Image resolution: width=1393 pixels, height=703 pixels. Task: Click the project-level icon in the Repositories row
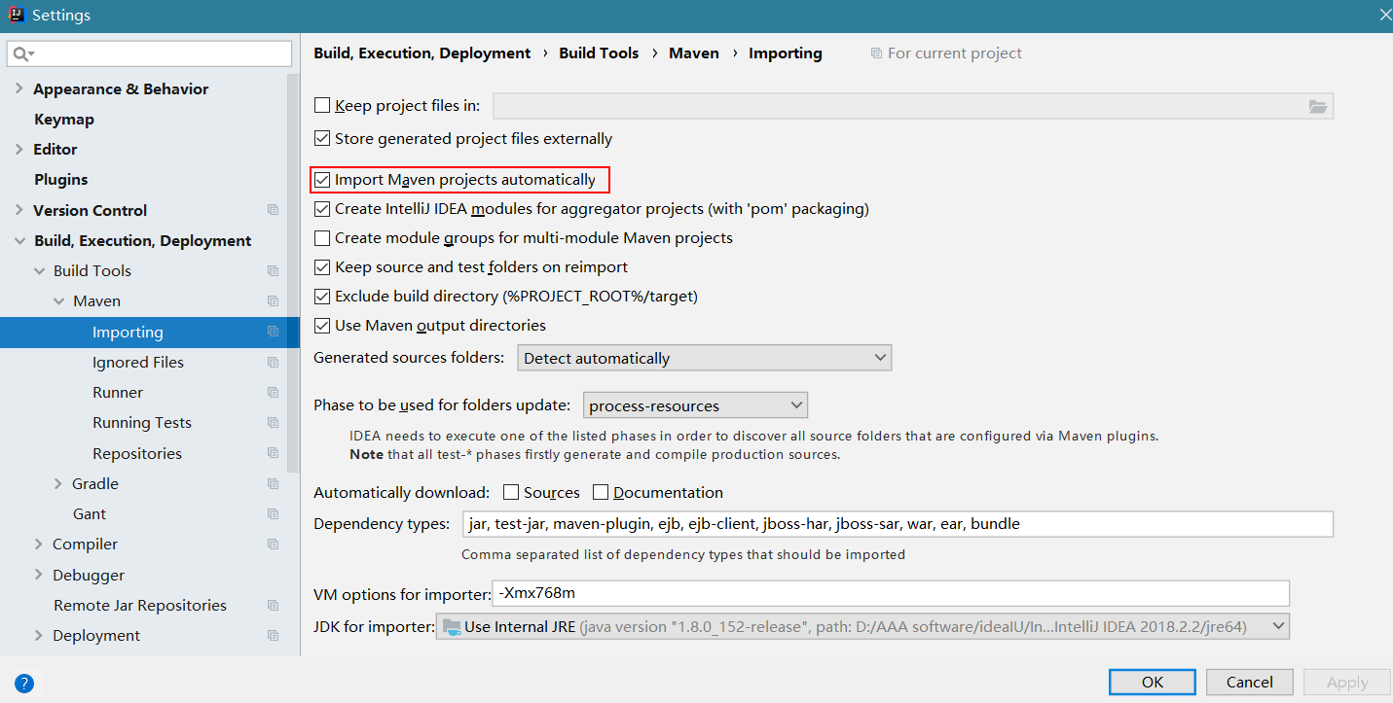click(273, 454)
